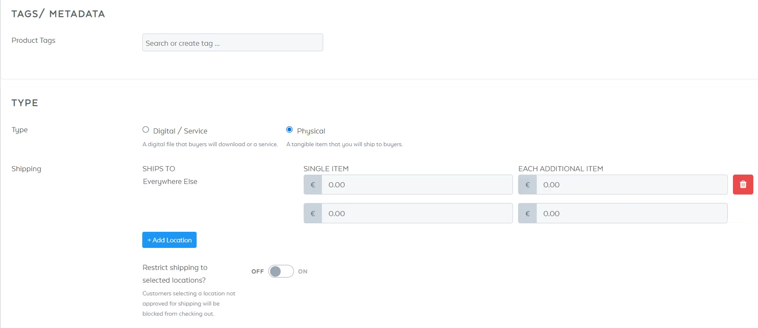Toggle Restrict shipping to selected locations switch

tap(281, 271)
